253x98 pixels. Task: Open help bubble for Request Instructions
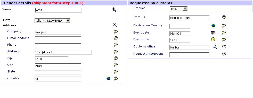pos(224,54)
